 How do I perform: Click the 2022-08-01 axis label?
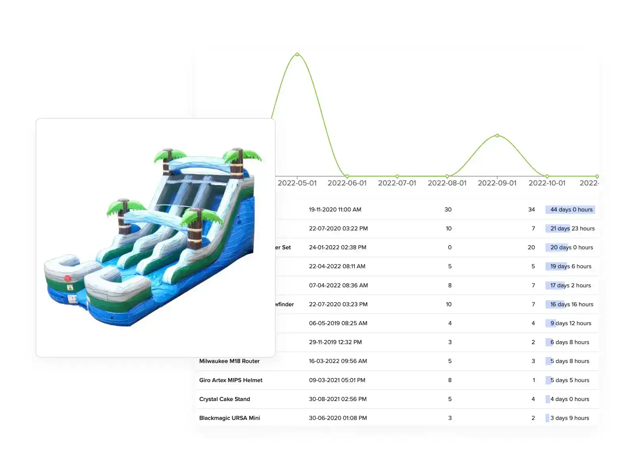[447, 183]
